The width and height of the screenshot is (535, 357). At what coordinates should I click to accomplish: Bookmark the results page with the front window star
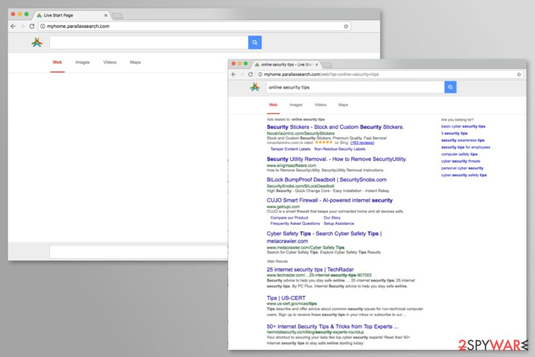click(519, 74)
